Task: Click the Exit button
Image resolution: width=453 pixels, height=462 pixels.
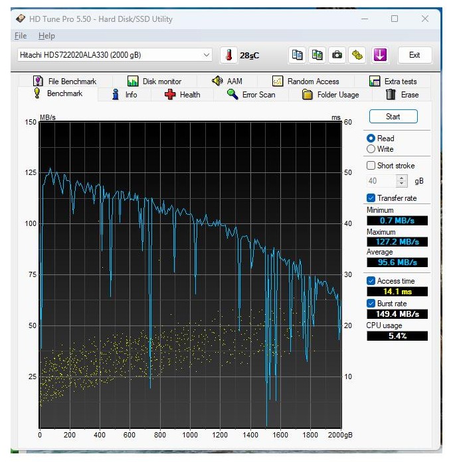Action: click(414, 55)
